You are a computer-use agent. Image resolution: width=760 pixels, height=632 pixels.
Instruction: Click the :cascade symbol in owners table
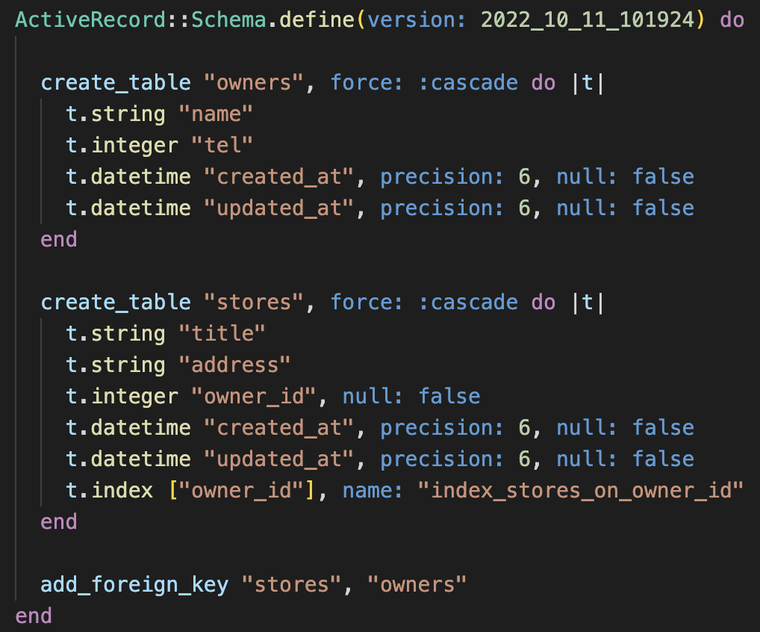pyautogui.click(x=468, y=83)
